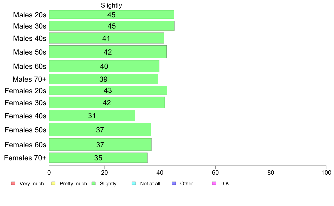Click the green Slightly legend swatch
334x206 pixels.
[x=94, y=183]
